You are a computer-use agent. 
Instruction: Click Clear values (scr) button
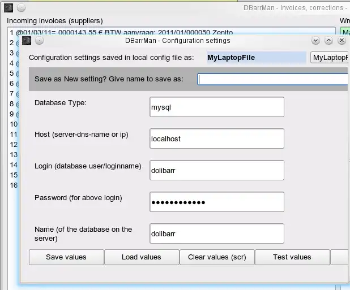click(217, 257)
